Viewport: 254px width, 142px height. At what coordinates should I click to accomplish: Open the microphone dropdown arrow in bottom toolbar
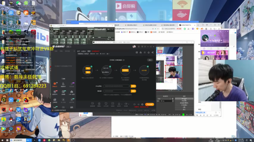pos(122,104)
